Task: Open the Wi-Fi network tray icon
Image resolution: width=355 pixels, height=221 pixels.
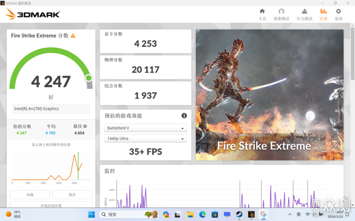Action: [x=308, y=214]
